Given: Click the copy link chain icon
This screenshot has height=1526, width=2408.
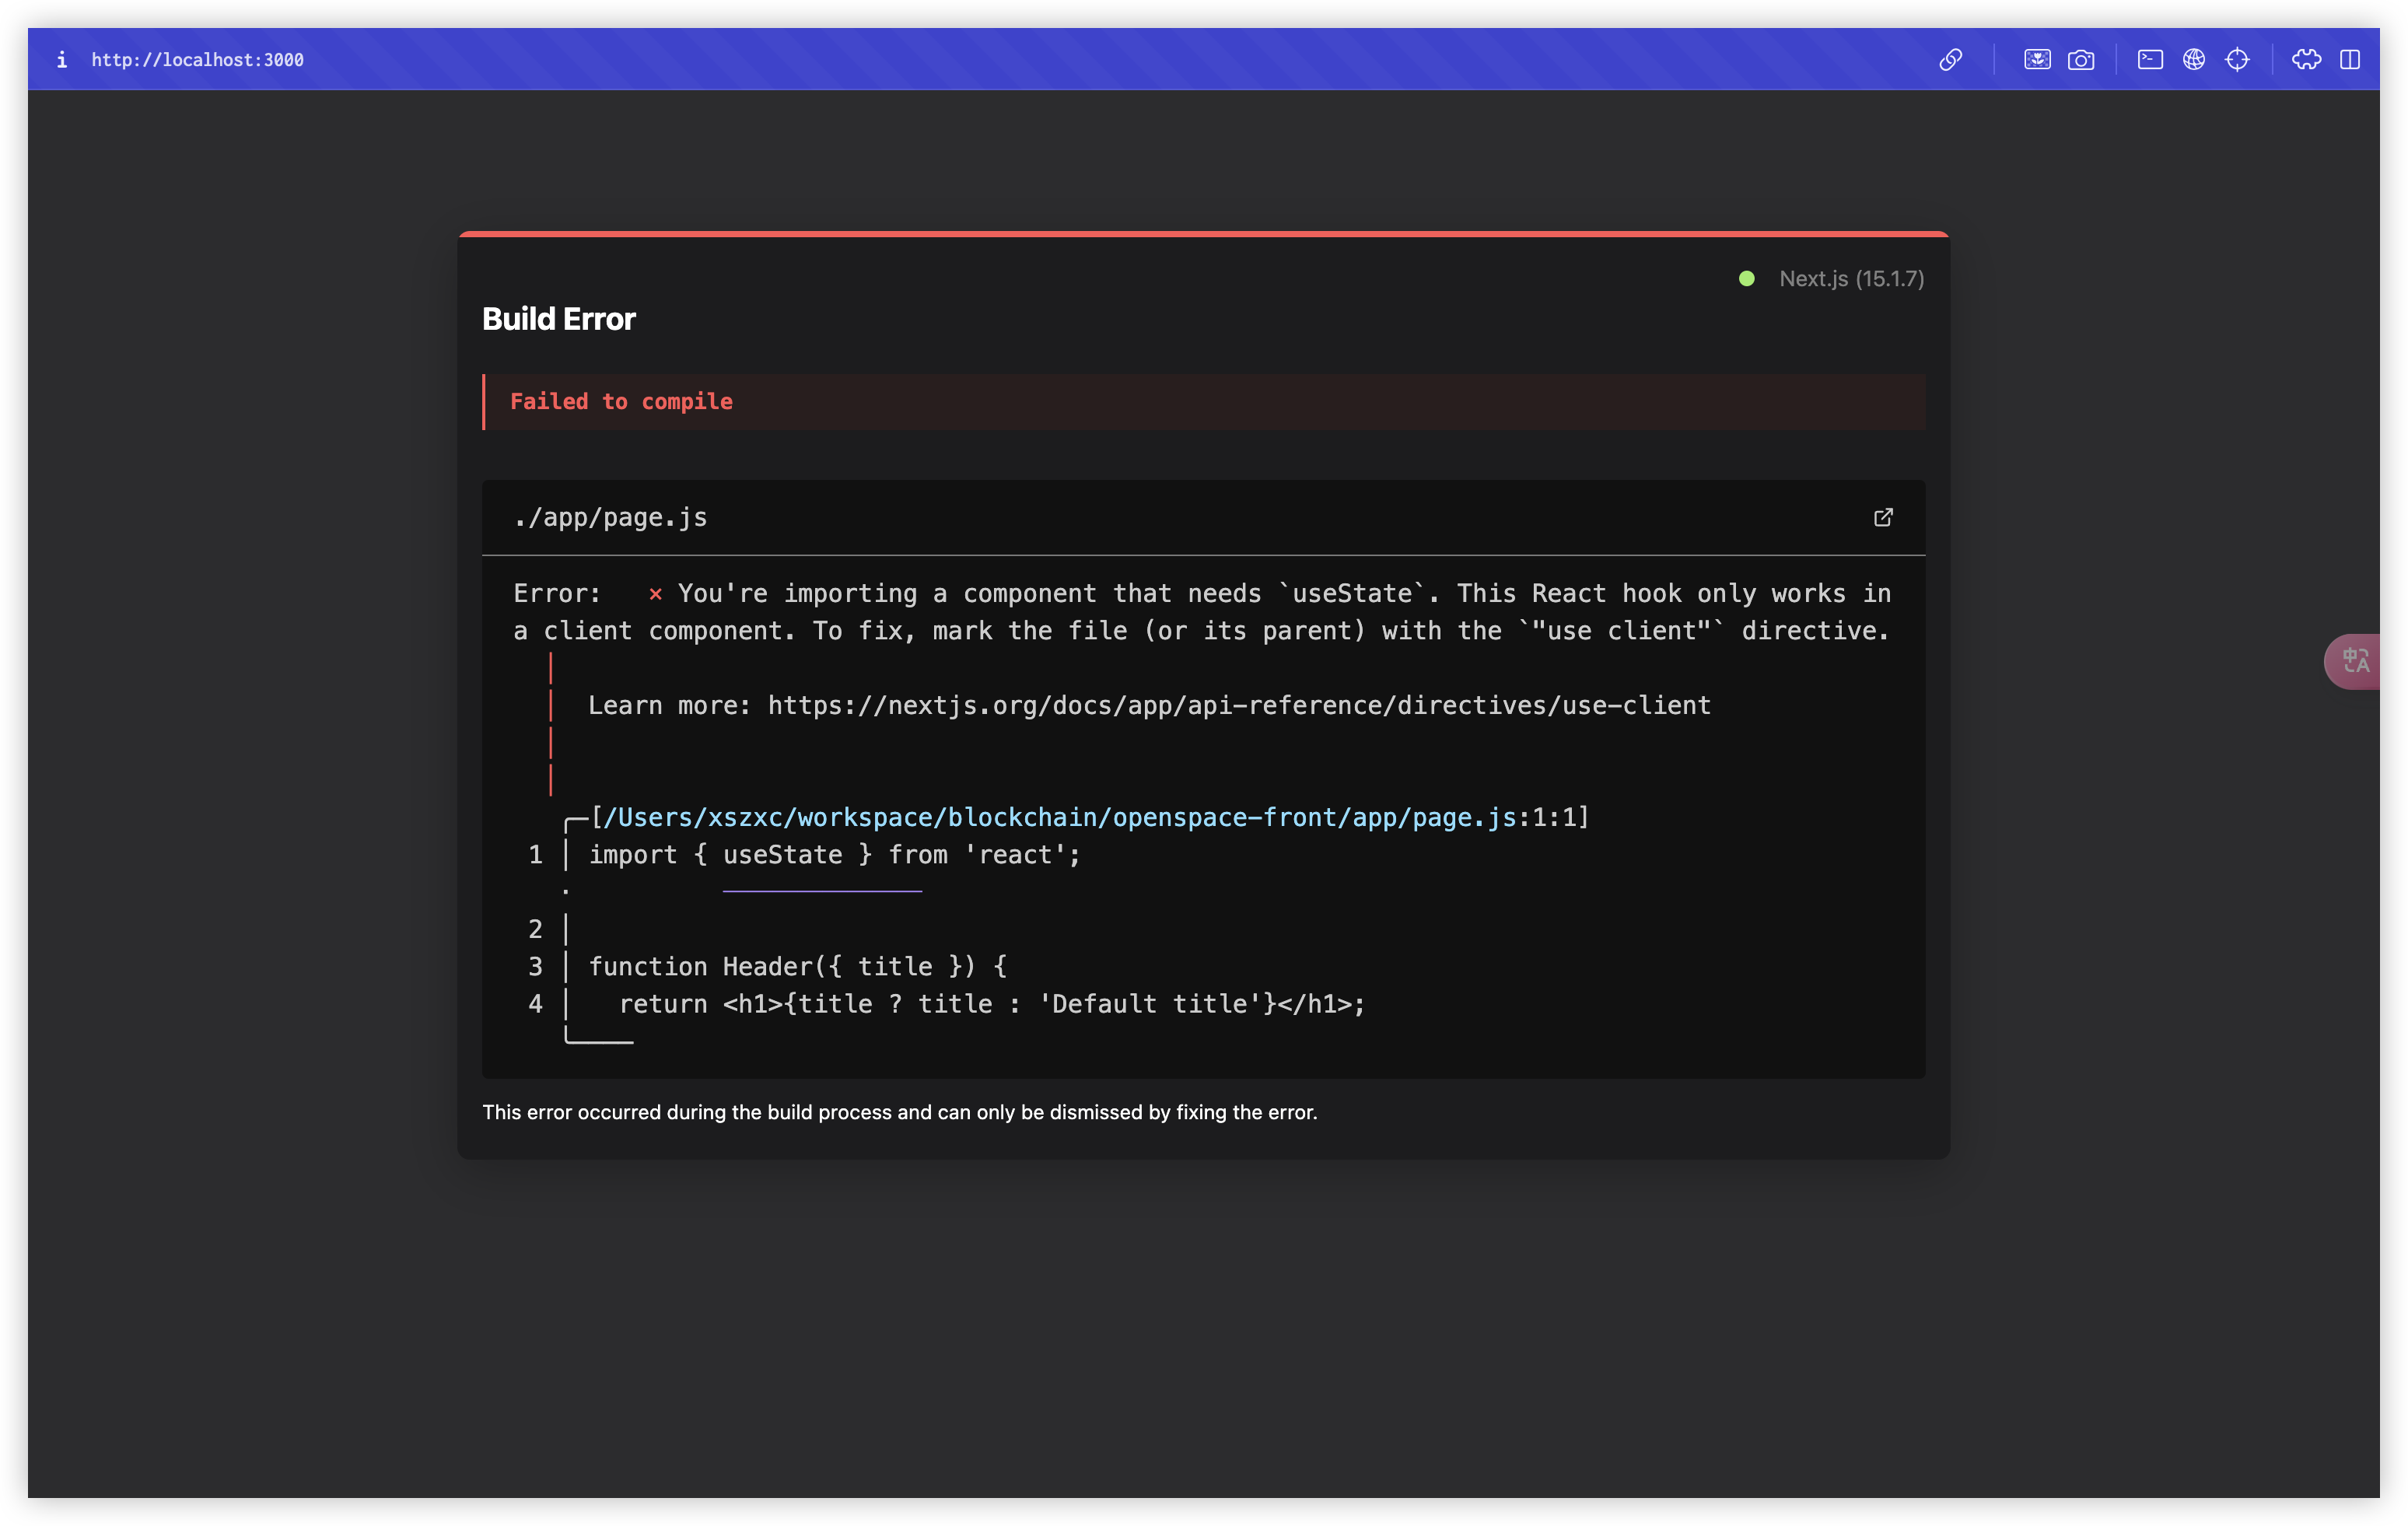Looking at the screenshot, I should (1950, 60).
